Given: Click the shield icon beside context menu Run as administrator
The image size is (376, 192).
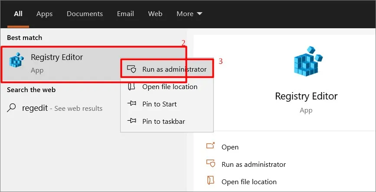Looking at the screenshot, I should [131, 69].
